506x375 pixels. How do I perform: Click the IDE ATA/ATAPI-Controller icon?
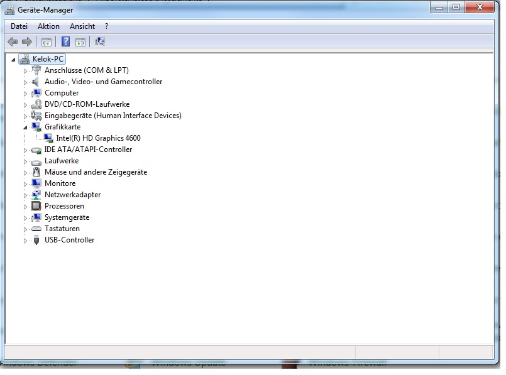(x=36, y=150)
